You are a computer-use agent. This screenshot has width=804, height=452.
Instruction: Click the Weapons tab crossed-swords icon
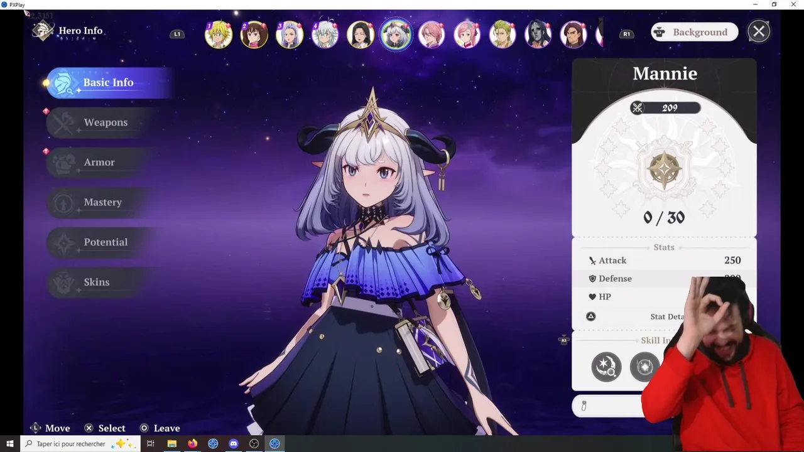coord(63,123)
